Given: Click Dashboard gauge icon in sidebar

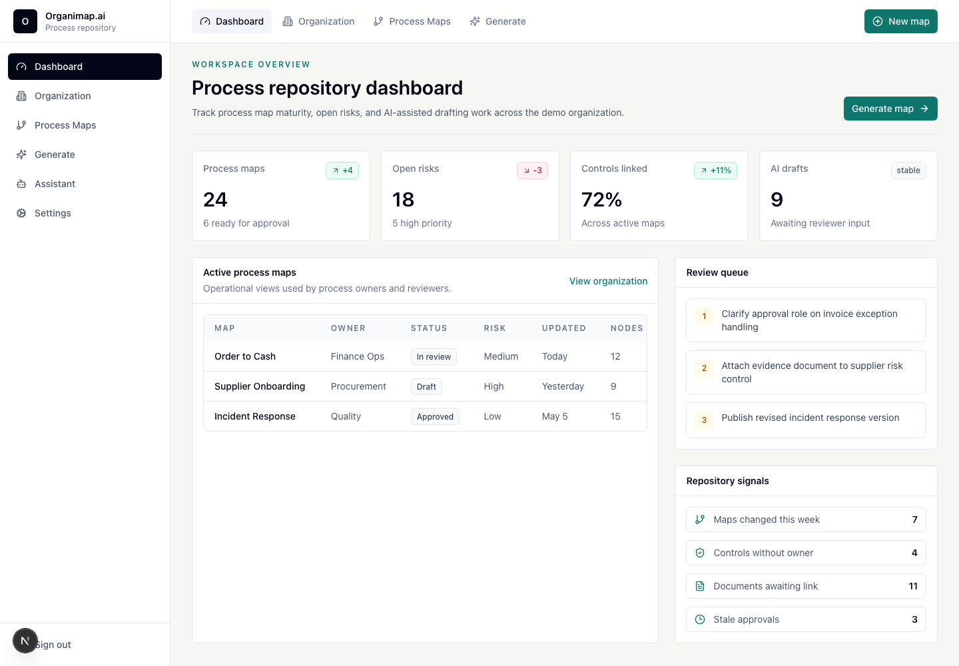Looking at the screenshot, I should [x=21, y=67].
